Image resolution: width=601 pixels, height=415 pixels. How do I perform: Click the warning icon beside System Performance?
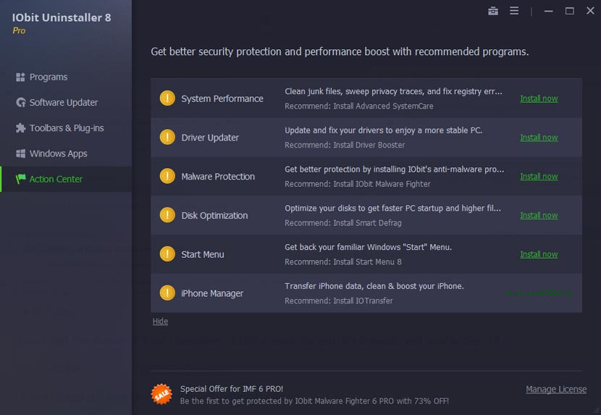pyautogui.click(x=167, y=98)
